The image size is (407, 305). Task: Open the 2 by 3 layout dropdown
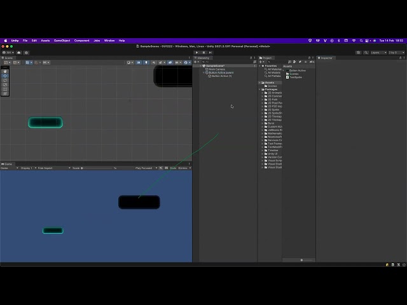point(396,53)
